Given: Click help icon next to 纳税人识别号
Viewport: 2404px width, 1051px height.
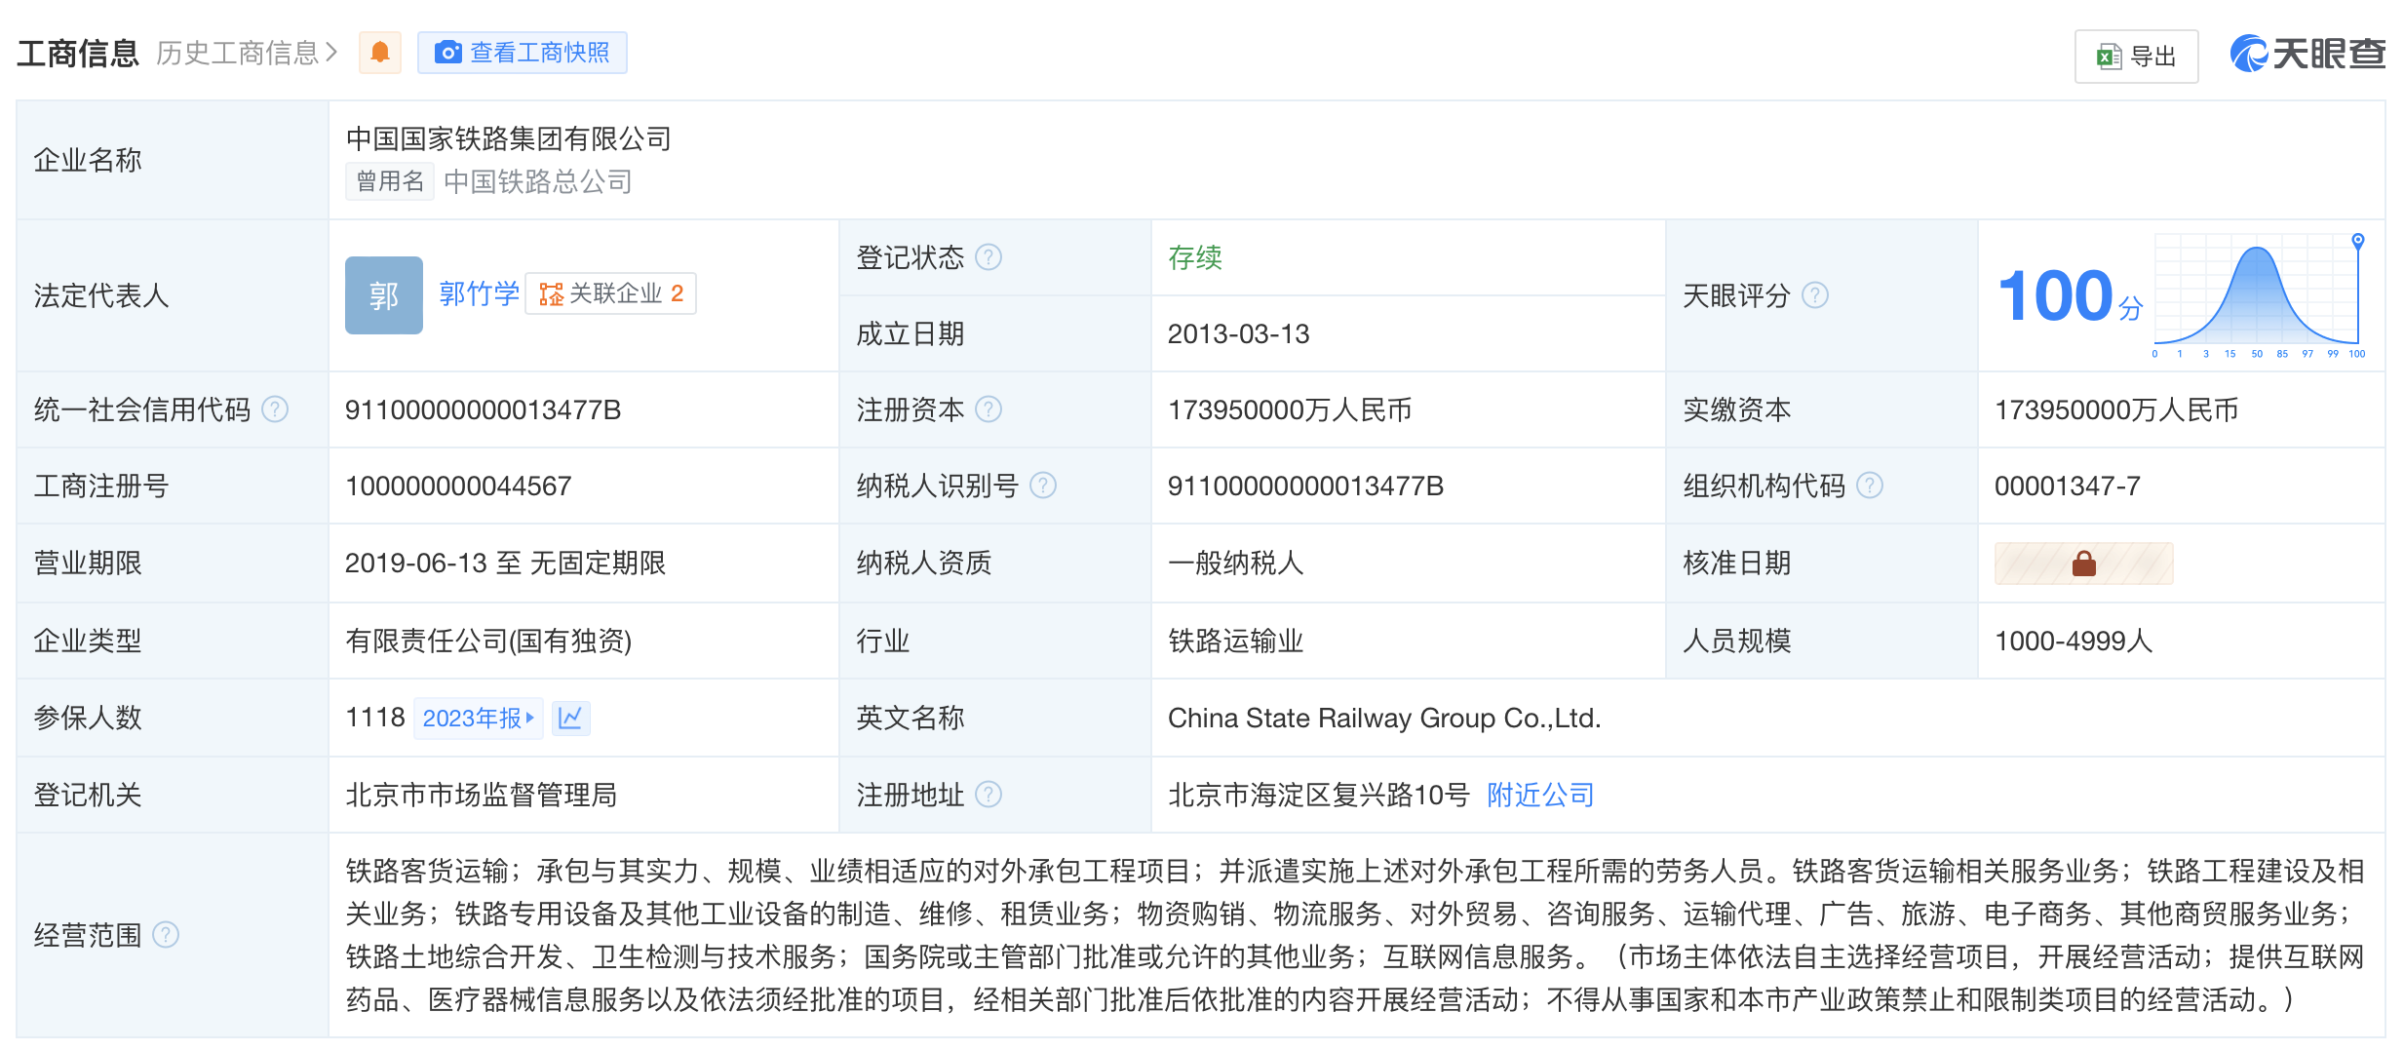Looking at the screenshot, I should (x=1043, y=486).
